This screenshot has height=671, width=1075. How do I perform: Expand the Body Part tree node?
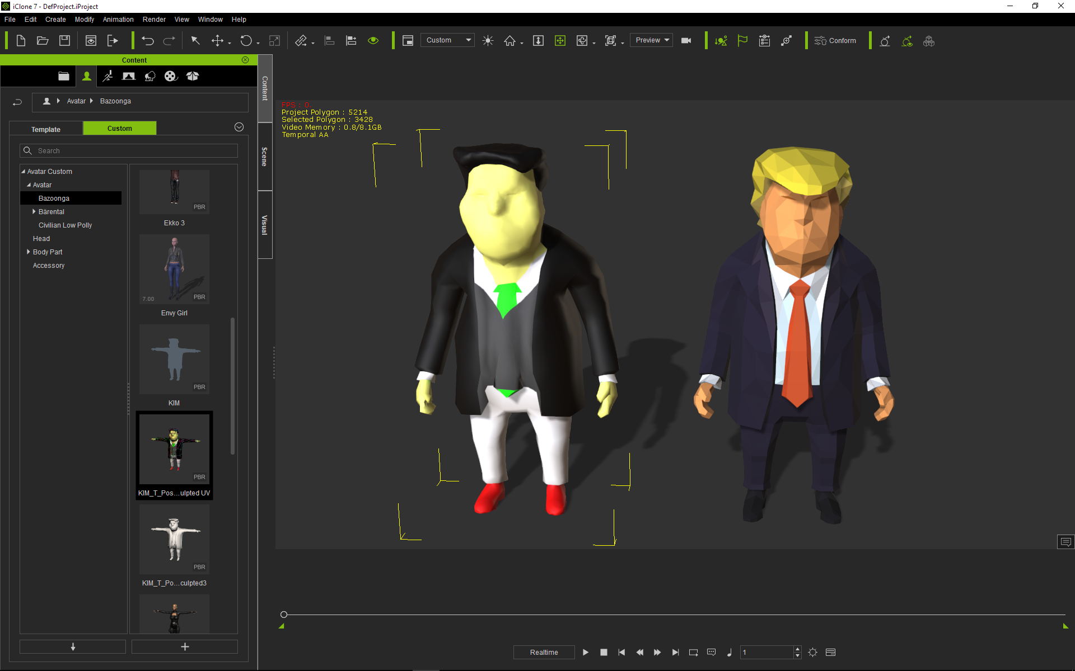tap(29, 252)
